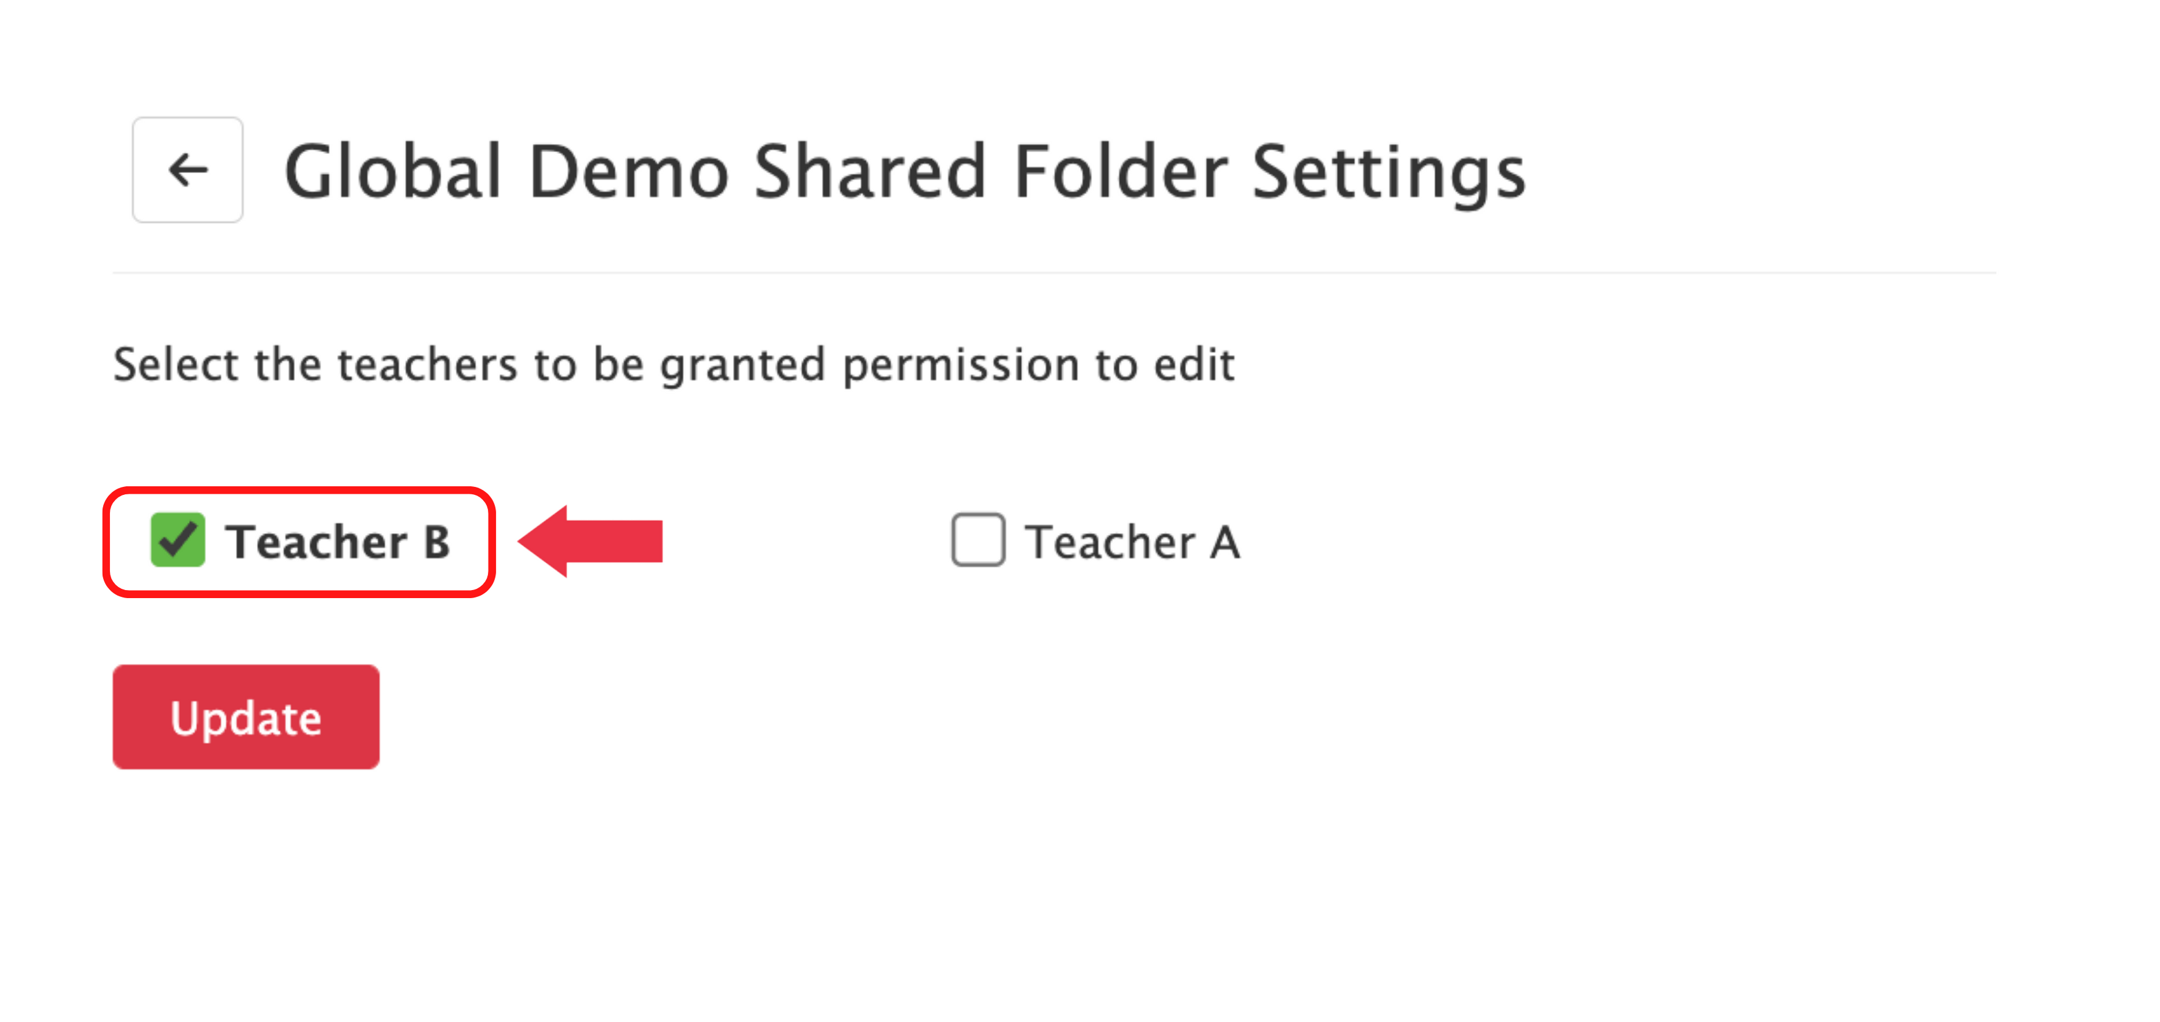Click the bold Teacher B label text
This screenshot has height=1022, width=2160.
pyautogui.click(x=337, y=542)
